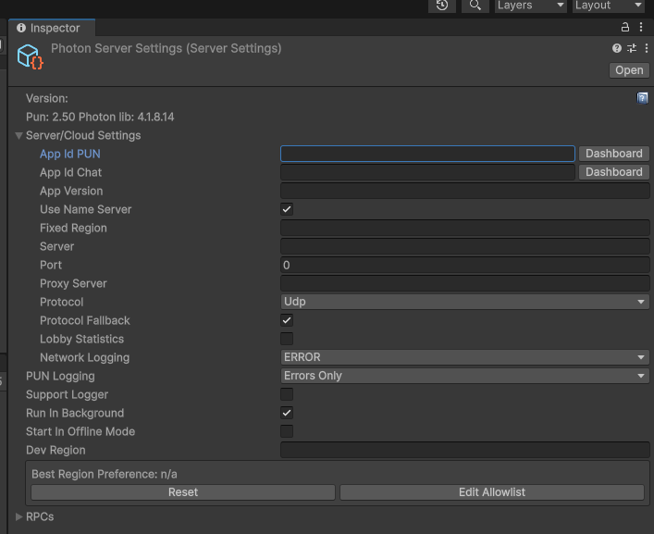The image size is (654, 534).
Task: Click the Pun 2.50 version text
Action: (x=100, y=117)
